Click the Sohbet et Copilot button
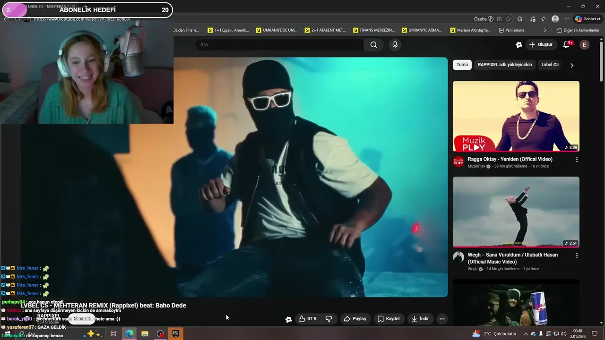The image size is (605, 340). click(587, 19)
